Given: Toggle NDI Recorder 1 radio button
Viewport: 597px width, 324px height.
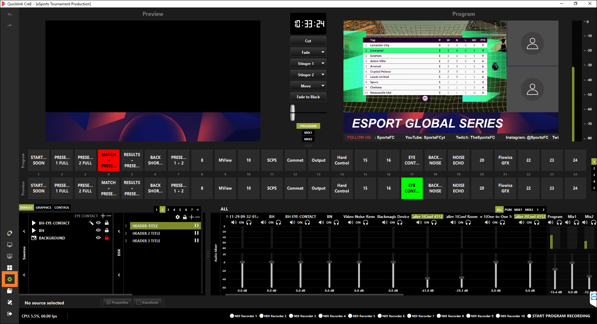Looking at the screenshot, I should [232, 316].
